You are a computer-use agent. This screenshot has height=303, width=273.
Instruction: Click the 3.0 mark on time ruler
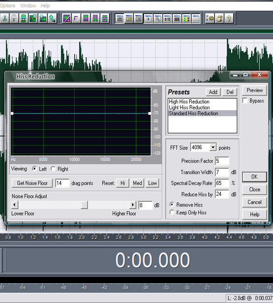[144, 238]
